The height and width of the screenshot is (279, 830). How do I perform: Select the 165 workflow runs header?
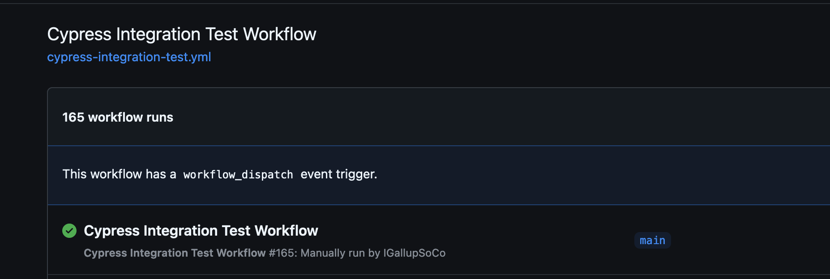click(x=117, y=117)
